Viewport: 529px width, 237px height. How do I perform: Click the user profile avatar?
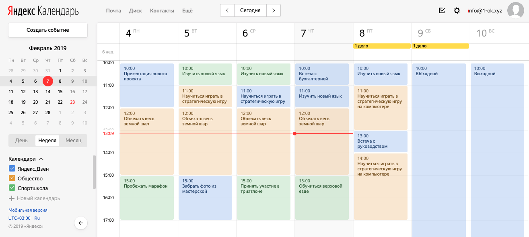515,10
